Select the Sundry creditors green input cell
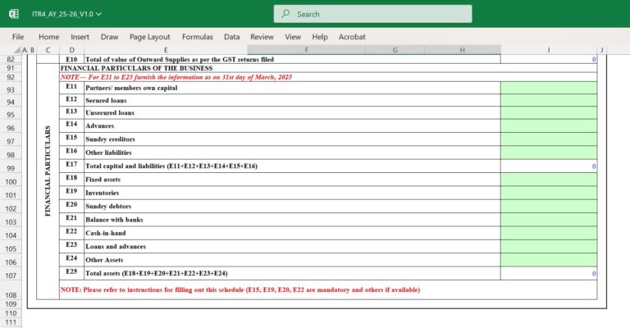The image size is (630, 328). (548, 139)
